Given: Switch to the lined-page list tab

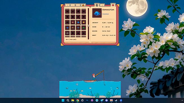Looking at the screenshot, I should (x=97, y=5).
